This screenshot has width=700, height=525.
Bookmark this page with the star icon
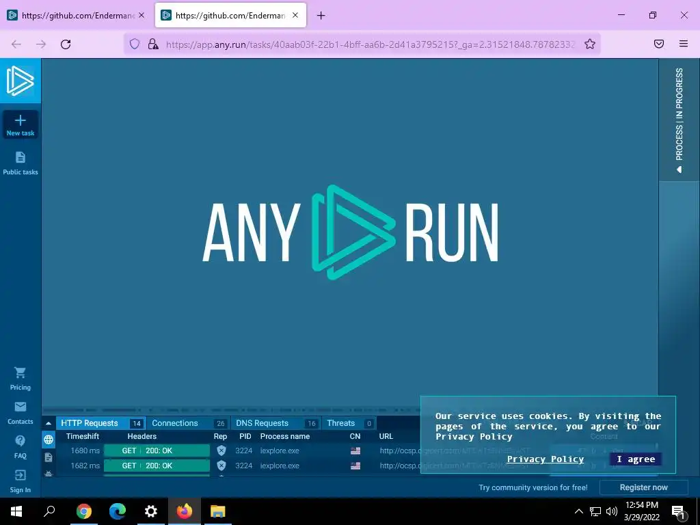590,44
